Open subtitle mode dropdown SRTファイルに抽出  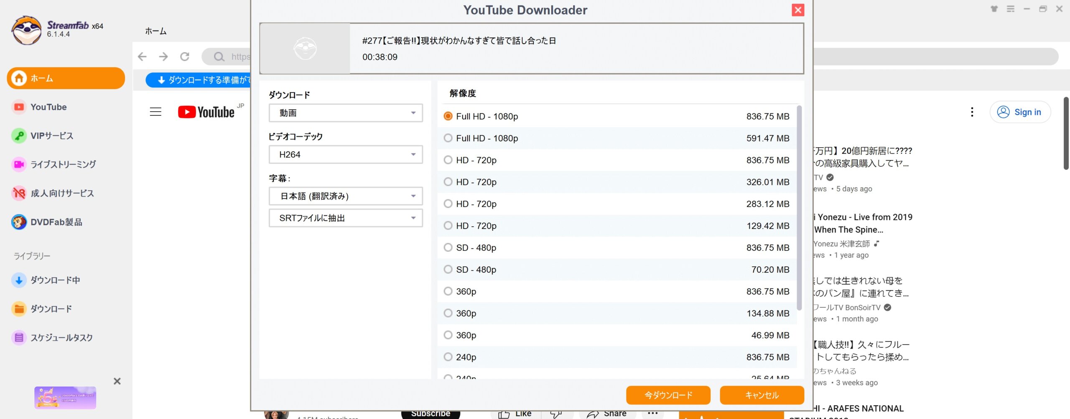tap(346, 218)
